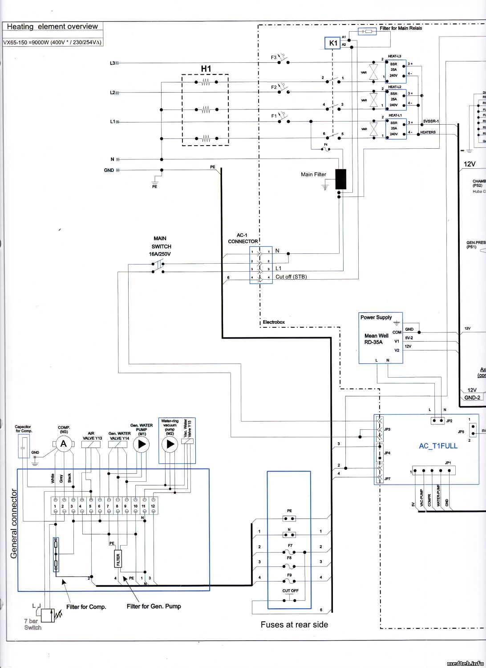The width and height of the screenshot is (486, 668).
Task: Click the AC_T1FULL board label
Action: point(438,446)
